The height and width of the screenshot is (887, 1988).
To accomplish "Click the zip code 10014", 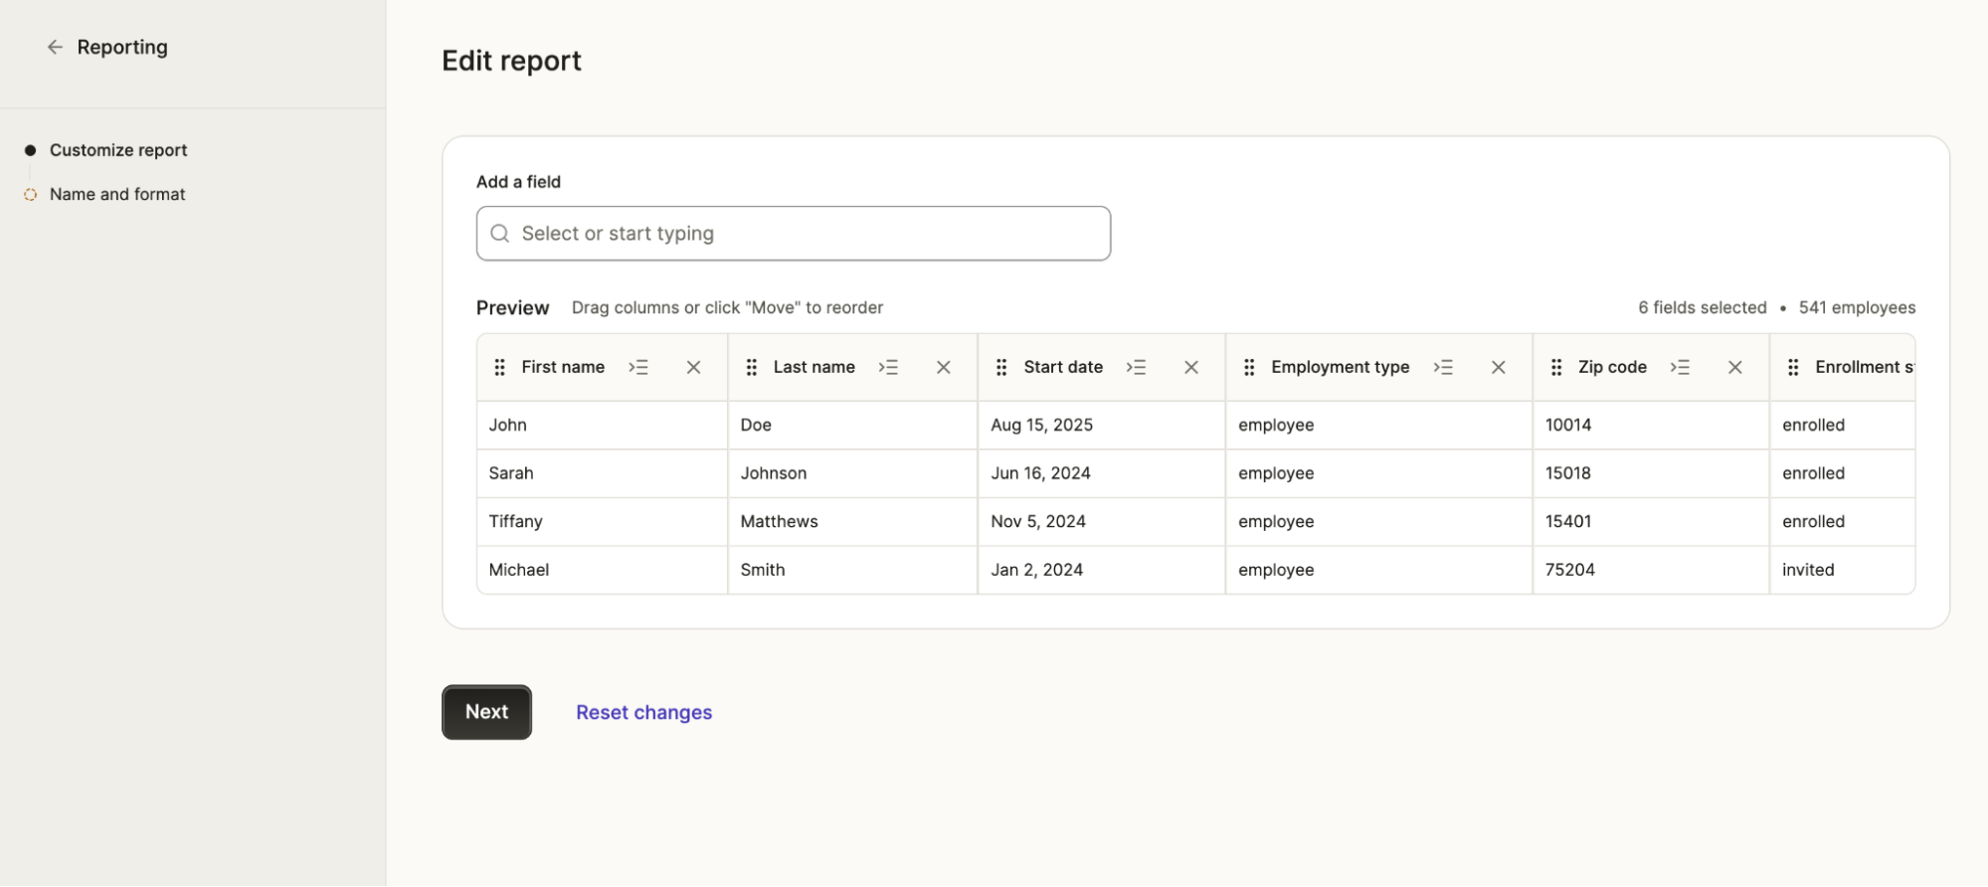I will coord(1651,426).
